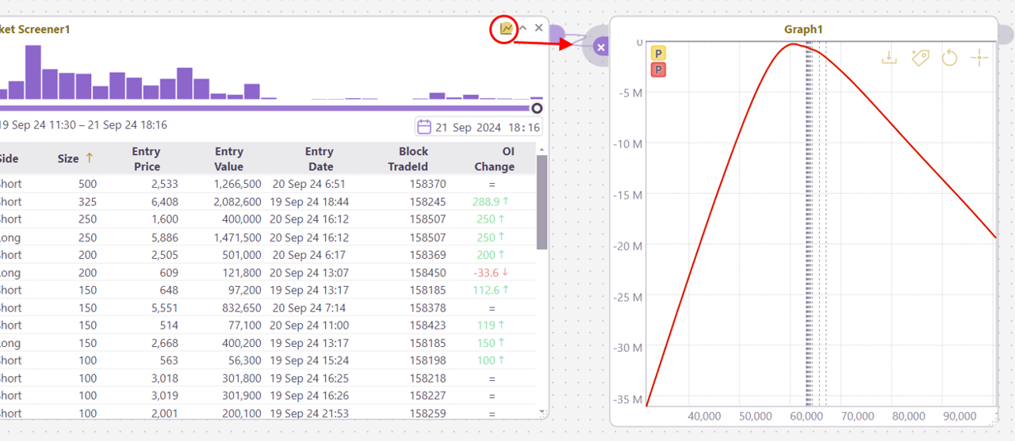The image size is (1015, 442).
Task: Collapse the Market Screener panel with the chevron
Action: click(x=523, y=29)
